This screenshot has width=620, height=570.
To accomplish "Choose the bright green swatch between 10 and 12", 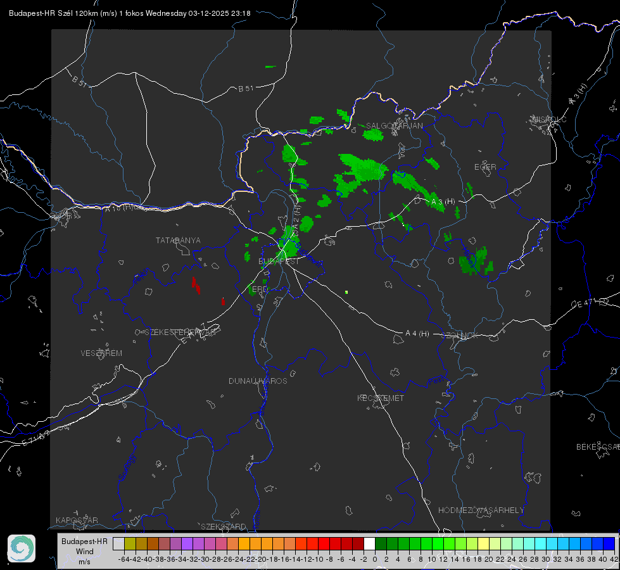I will (x=438, y=543).
